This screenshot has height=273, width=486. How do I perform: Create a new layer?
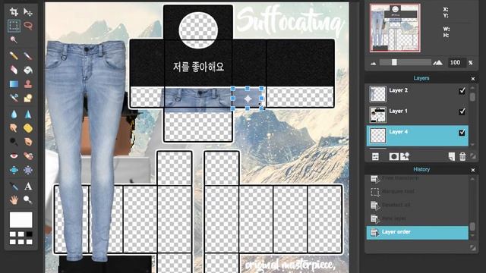click(x=452, y=157)
